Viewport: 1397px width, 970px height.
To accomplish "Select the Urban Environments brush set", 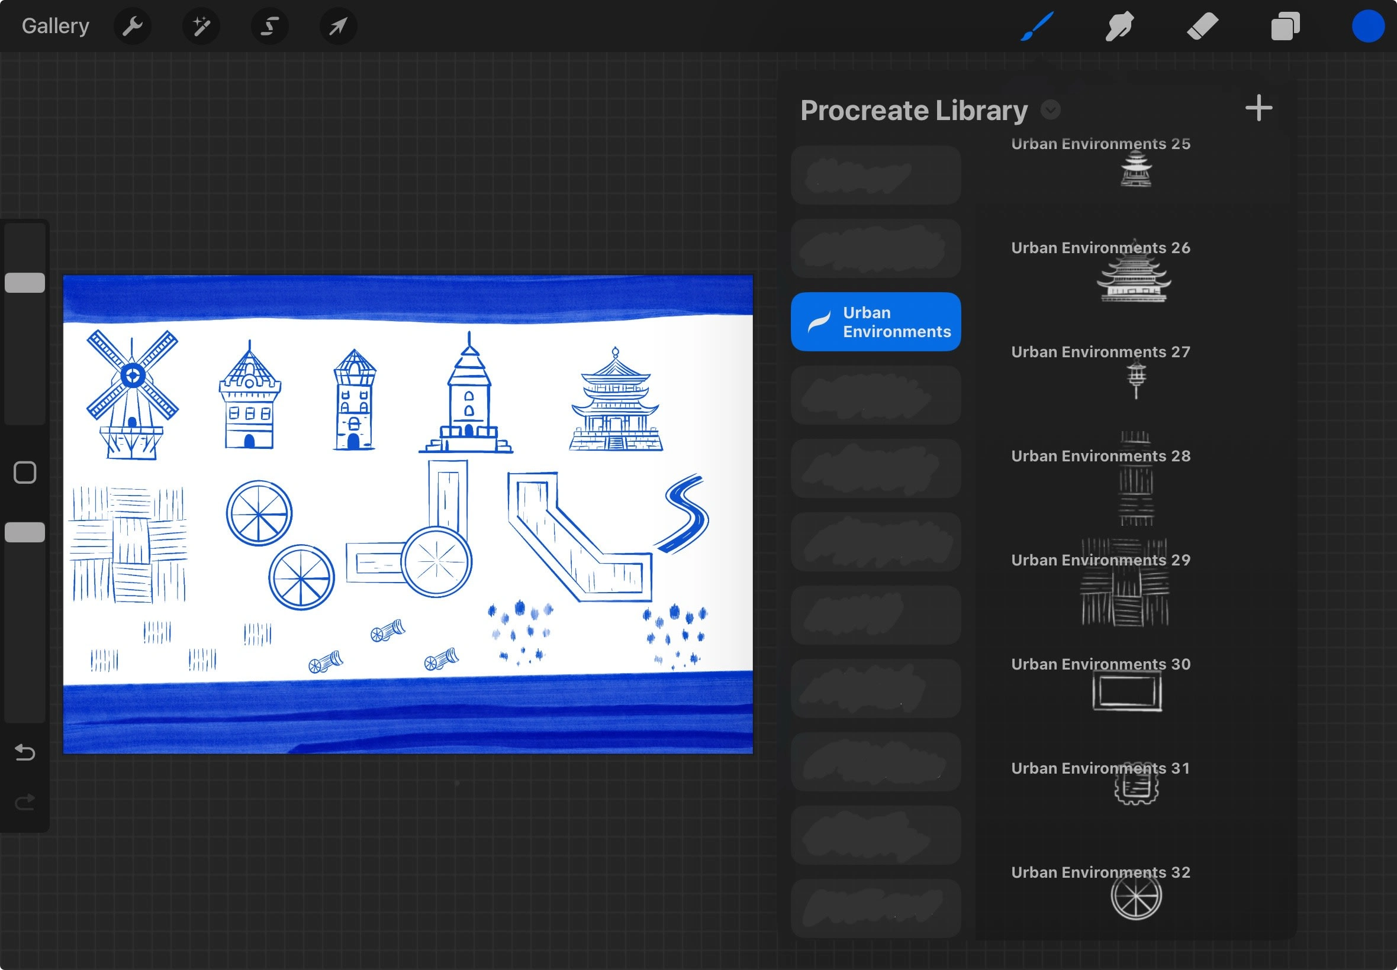I will 875,322.
